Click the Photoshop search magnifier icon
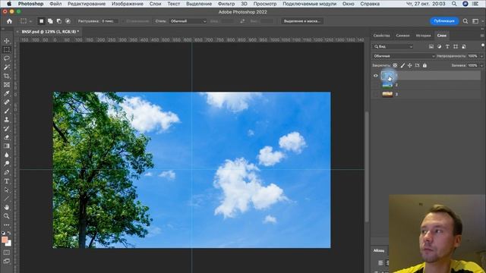 465,21
